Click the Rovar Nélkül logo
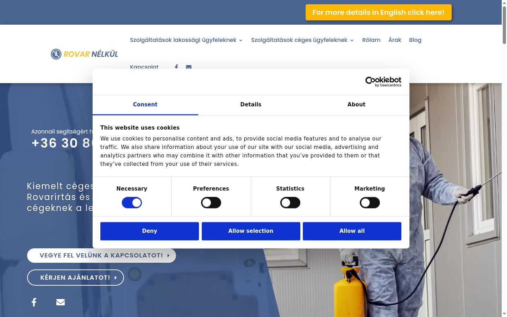Image resolution: width=507 pixels, height=317 pixels. tap(84, 54)
